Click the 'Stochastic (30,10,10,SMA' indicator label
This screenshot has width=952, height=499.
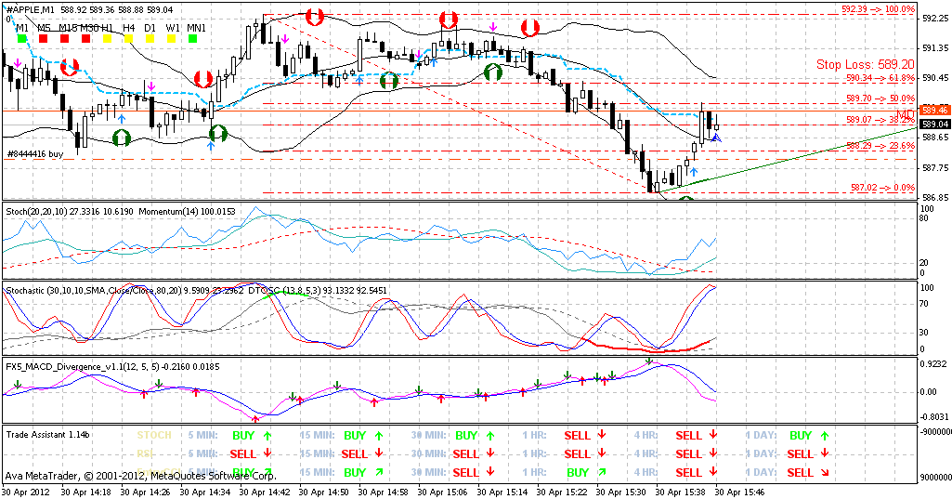click(x=55, y=291)
